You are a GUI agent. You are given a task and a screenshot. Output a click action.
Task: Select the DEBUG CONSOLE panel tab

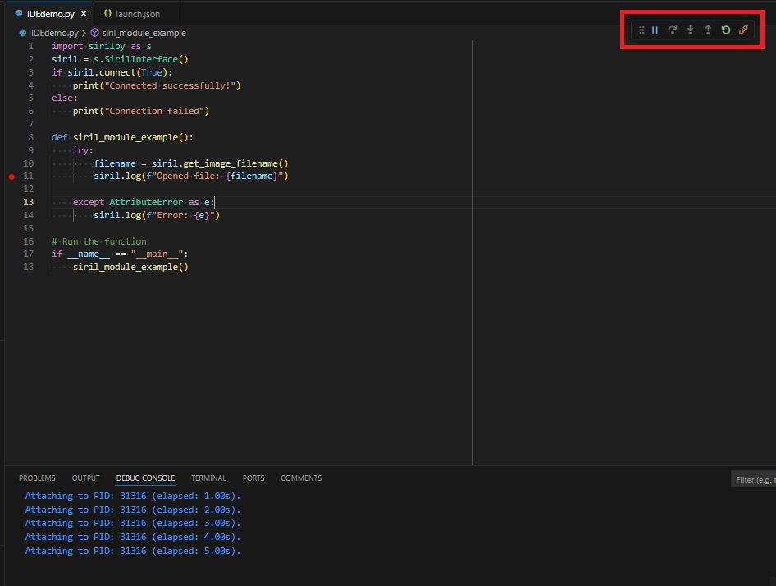(x=145, y=478)
